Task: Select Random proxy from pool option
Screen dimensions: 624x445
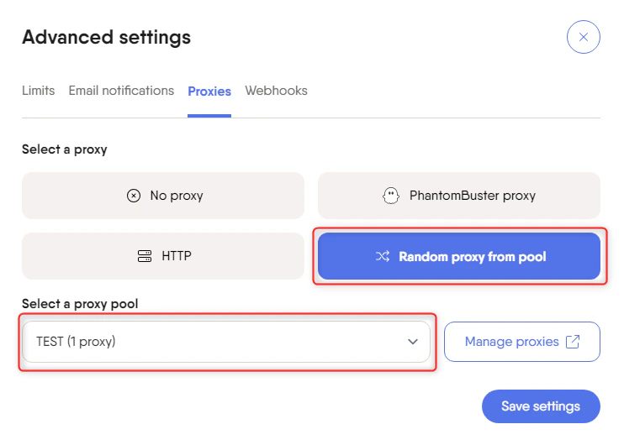Action: [459, 256]
